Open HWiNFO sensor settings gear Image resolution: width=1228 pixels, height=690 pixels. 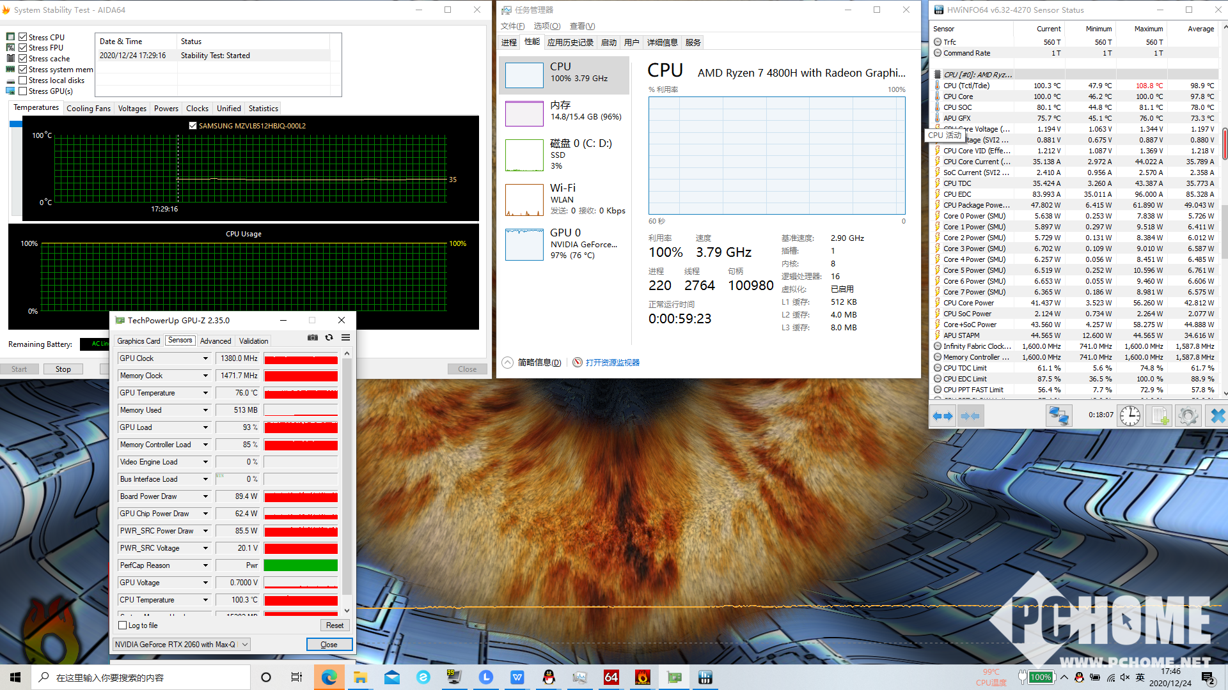click(1188, 416)
